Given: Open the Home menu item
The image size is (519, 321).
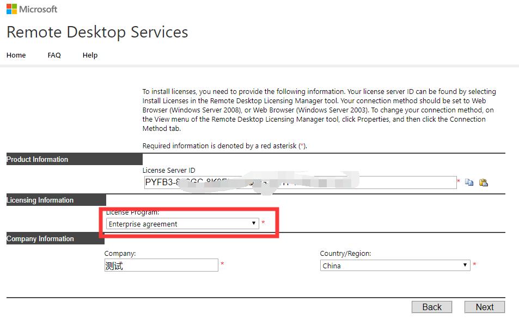Looking at the screenshot, I should coord(16,55).
